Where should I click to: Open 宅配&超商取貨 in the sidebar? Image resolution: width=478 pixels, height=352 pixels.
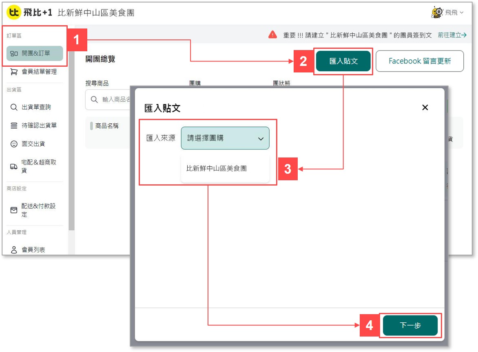[x=35, y=166]
